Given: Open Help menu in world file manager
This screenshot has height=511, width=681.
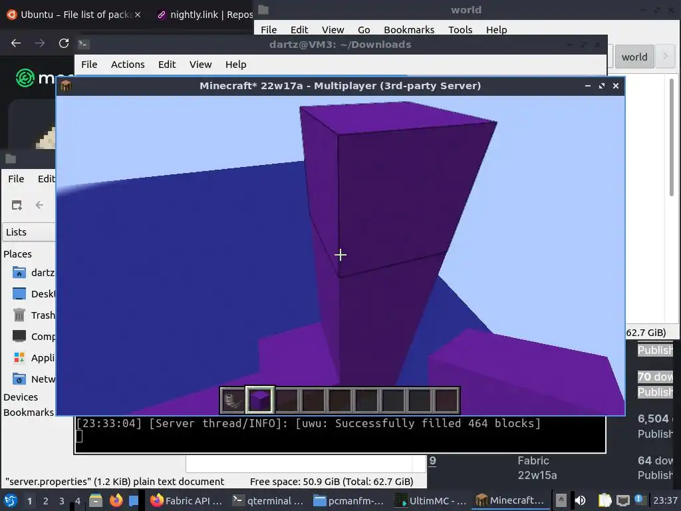Looking at the screenshot, I should tap(496, 29).
